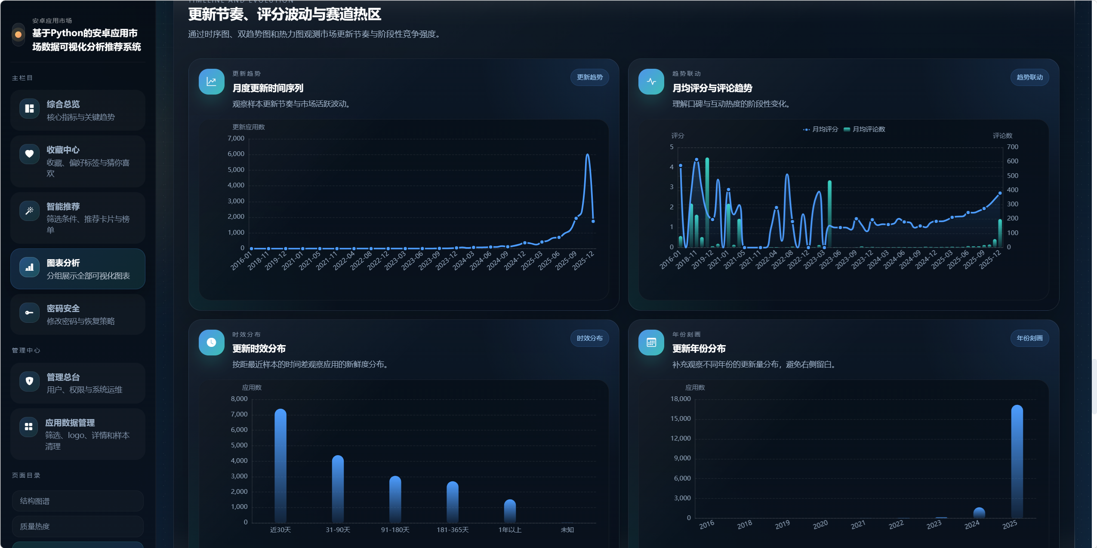Click the 年份刻画 tag button
The width and height of the screenshot is (1097, 548).
(1029, 338)
